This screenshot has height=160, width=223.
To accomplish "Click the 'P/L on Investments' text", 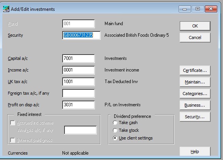I will (122, 105).
